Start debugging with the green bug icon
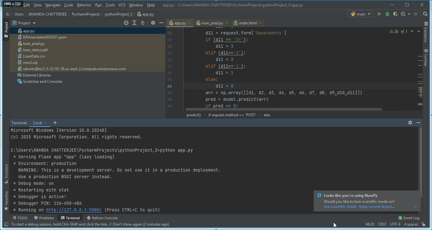Screen dimensions: 432x230 coord(387,14)
